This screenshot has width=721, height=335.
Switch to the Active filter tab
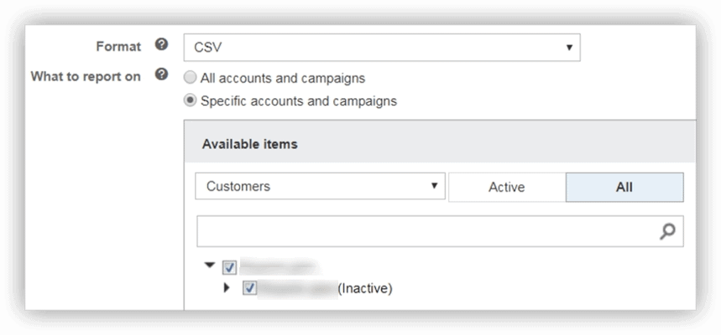pyautogui.click(x=506, y=187)
